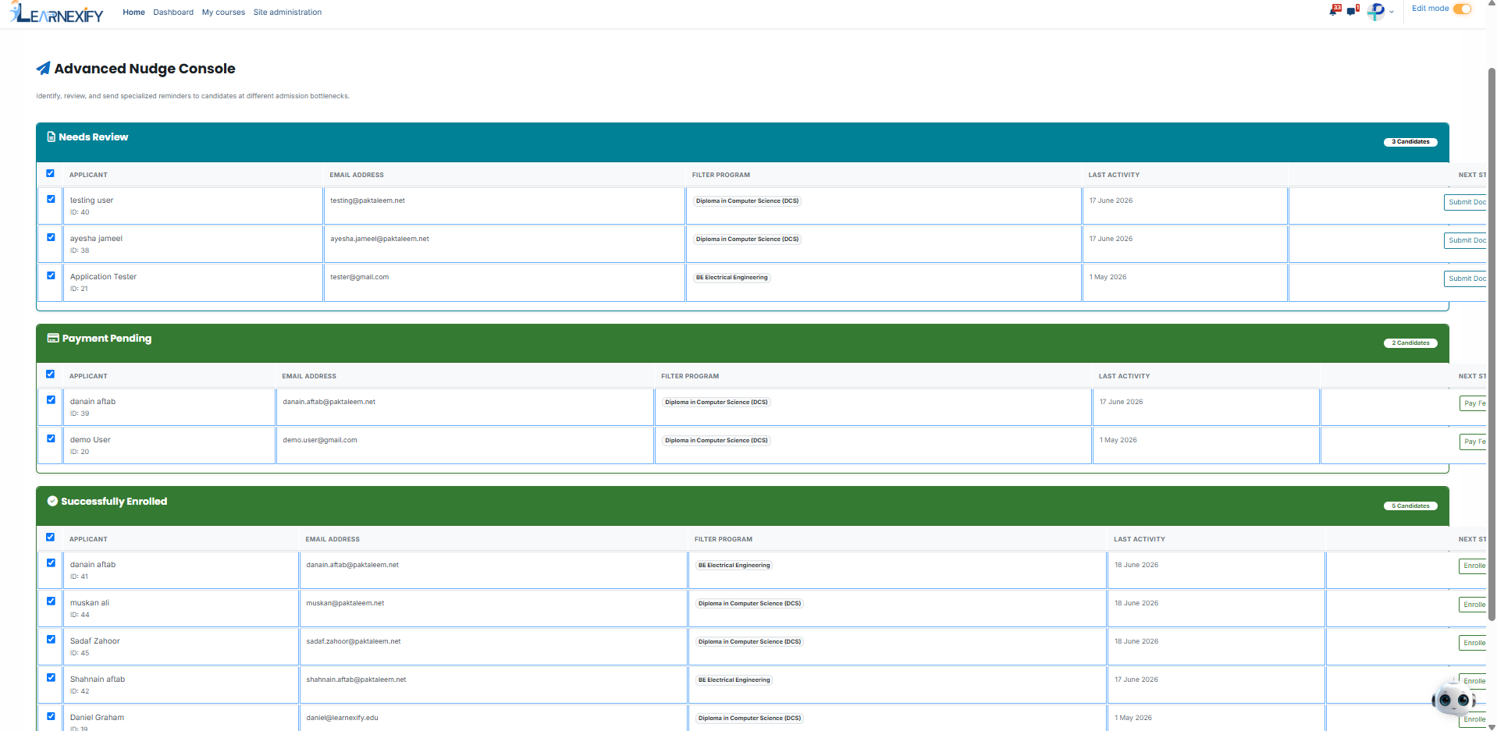This screenshot has height=731, width=1497.
Task: Go to the Home menu item
Action: 133,12
